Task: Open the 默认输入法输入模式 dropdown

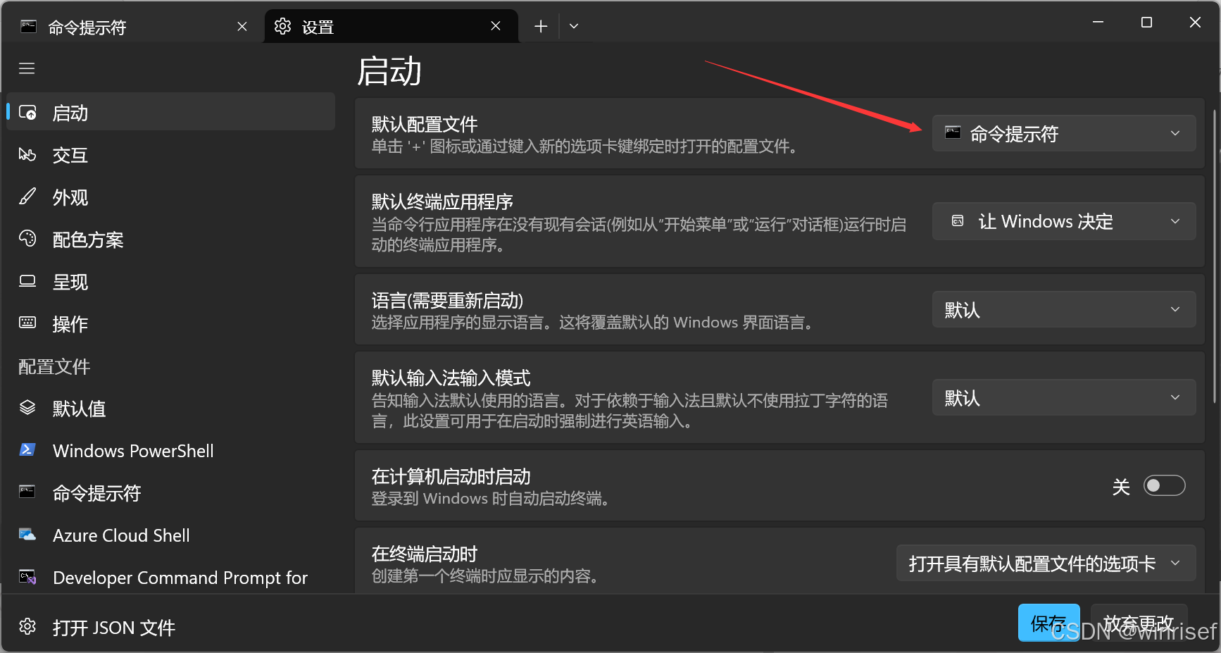Action: point(1064,397)
